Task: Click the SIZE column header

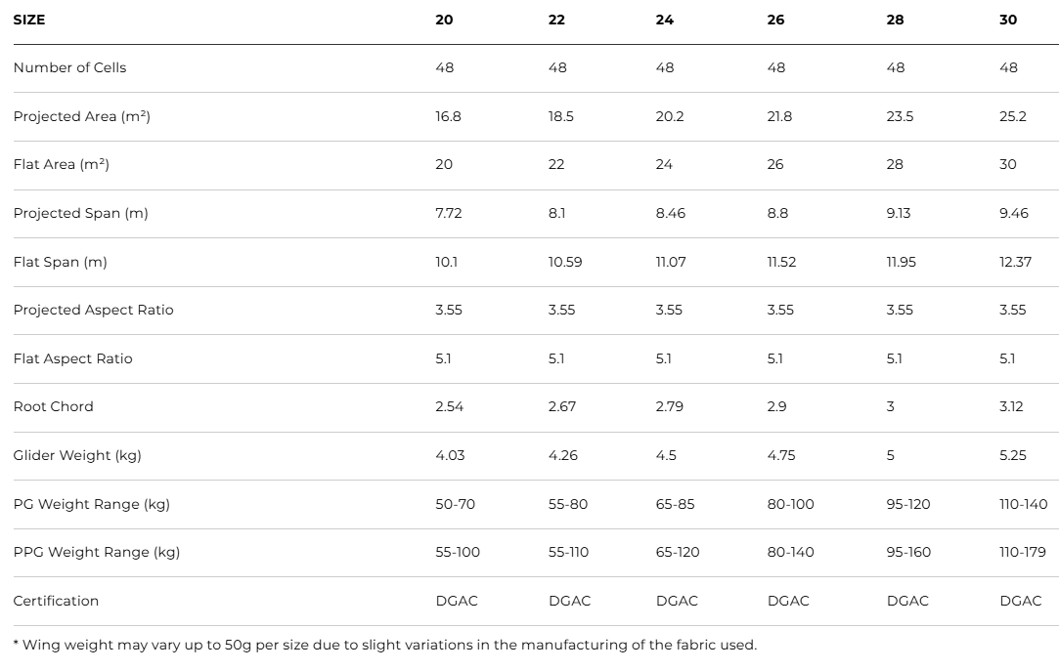Action: pos(29,20)
